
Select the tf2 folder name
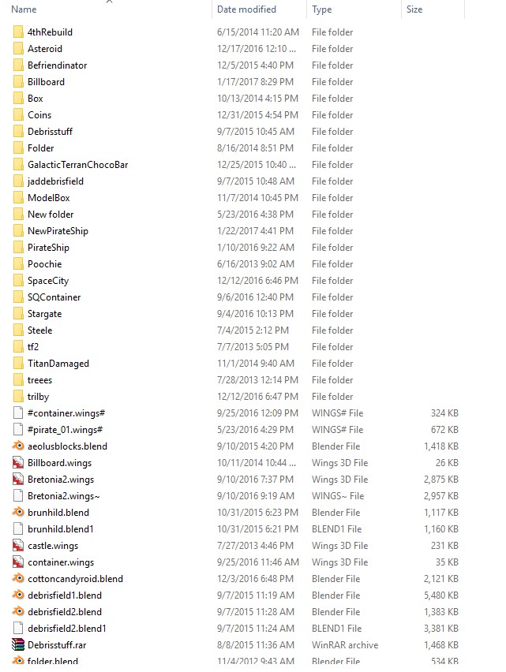(x=33, y=347)
